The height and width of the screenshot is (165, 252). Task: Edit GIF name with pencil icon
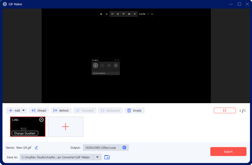click(37, 147)
